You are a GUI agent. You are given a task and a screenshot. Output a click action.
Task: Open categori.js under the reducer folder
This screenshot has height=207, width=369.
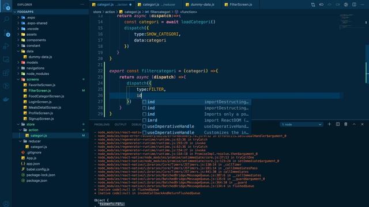coord(39,147)
